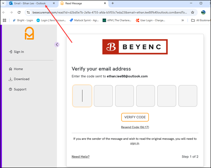
Task: Open the apps grid in bookmarks bar
Action: tap(5, 20)
